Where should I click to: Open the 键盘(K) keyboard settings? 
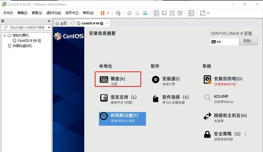tap(118, 79)
